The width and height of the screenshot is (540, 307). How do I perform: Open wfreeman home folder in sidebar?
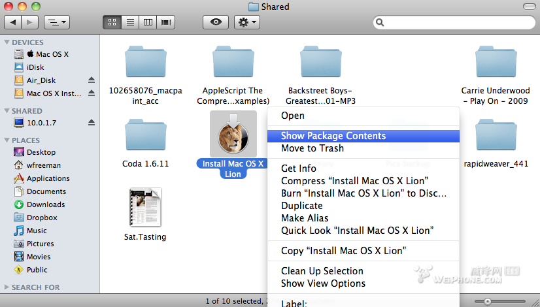coord(37,165)
